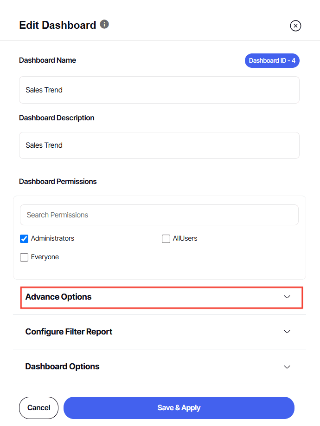Click the Dashboard Name input containing Sales Trend
This screenshot has width=320, height=426.
pyautogui.click(x=159, y=90)
